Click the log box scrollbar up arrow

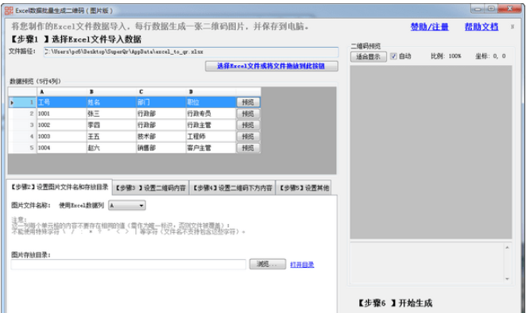507,248
